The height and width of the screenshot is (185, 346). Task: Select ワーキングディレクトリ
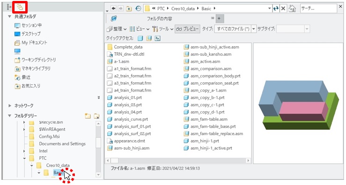(x=35, y=60)
